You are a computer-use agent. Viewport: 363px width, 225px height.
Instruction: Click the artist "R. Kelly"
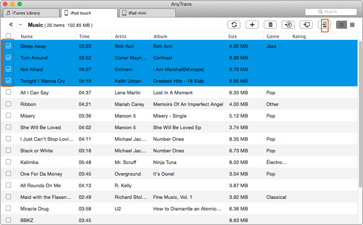click(x=123, y=186)
